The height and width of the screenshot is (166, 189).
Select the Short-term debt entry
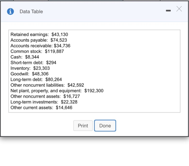[33, 62]
